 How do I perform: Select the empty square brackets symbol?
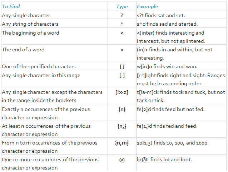point(122,67)
